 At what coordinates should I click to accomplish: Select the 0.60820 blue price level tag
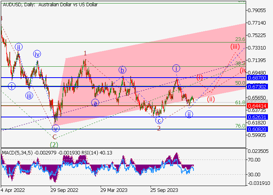257,129
